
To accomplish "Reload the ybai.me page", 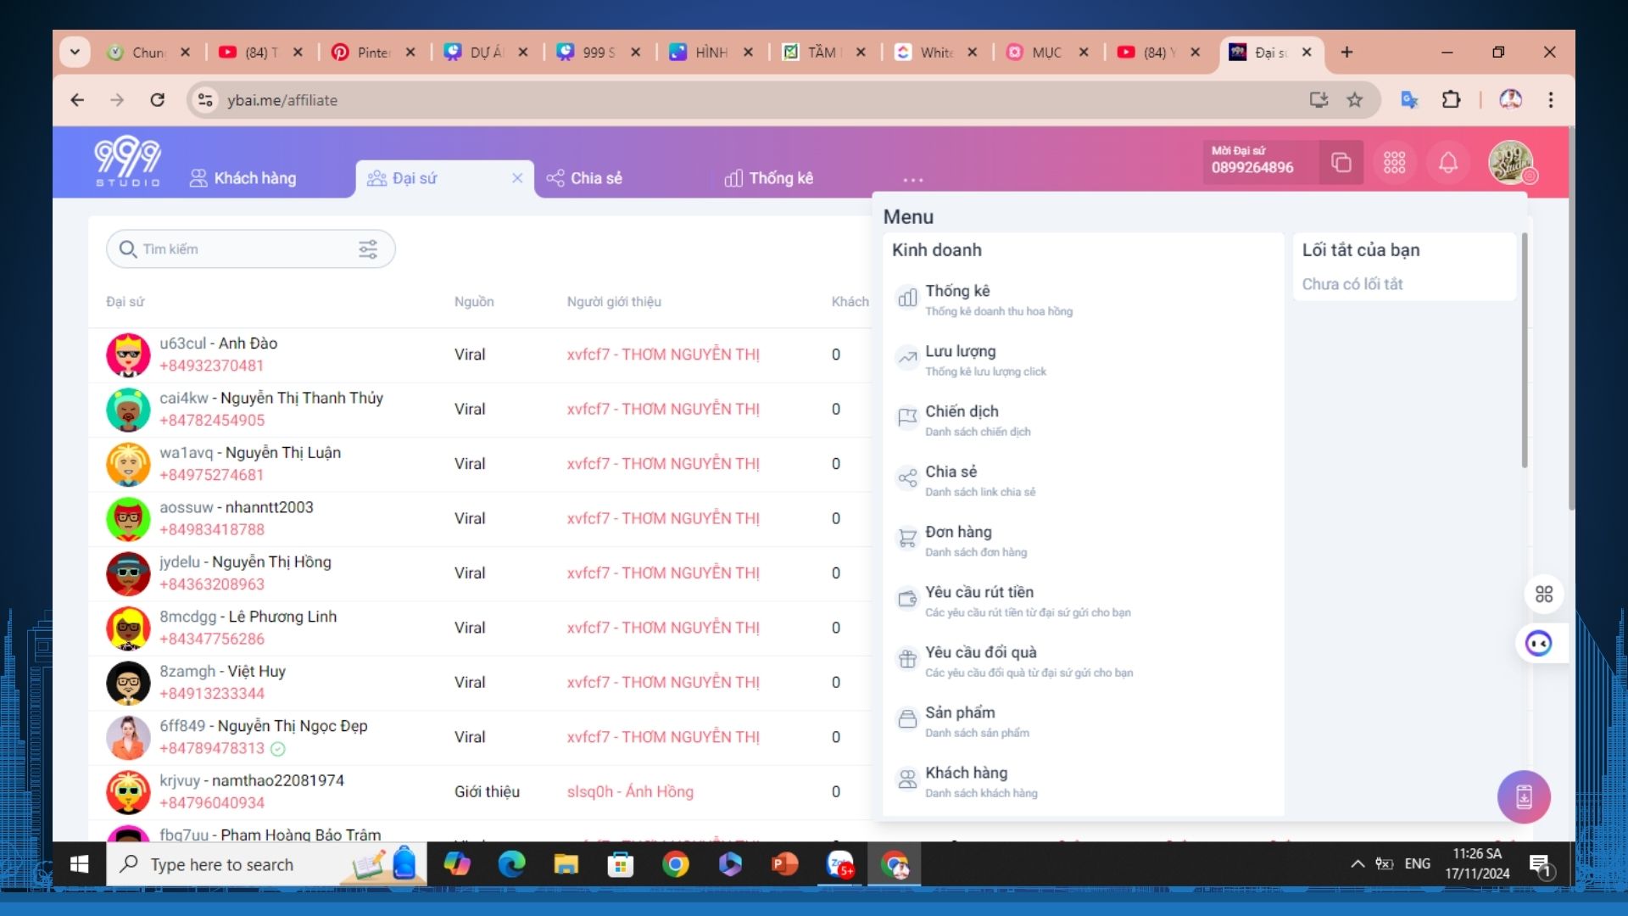I will click(x=157, y=100).
